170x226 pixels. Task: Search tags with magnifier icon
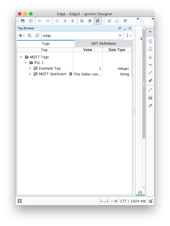pyautogui.click(x=29, y=35)
